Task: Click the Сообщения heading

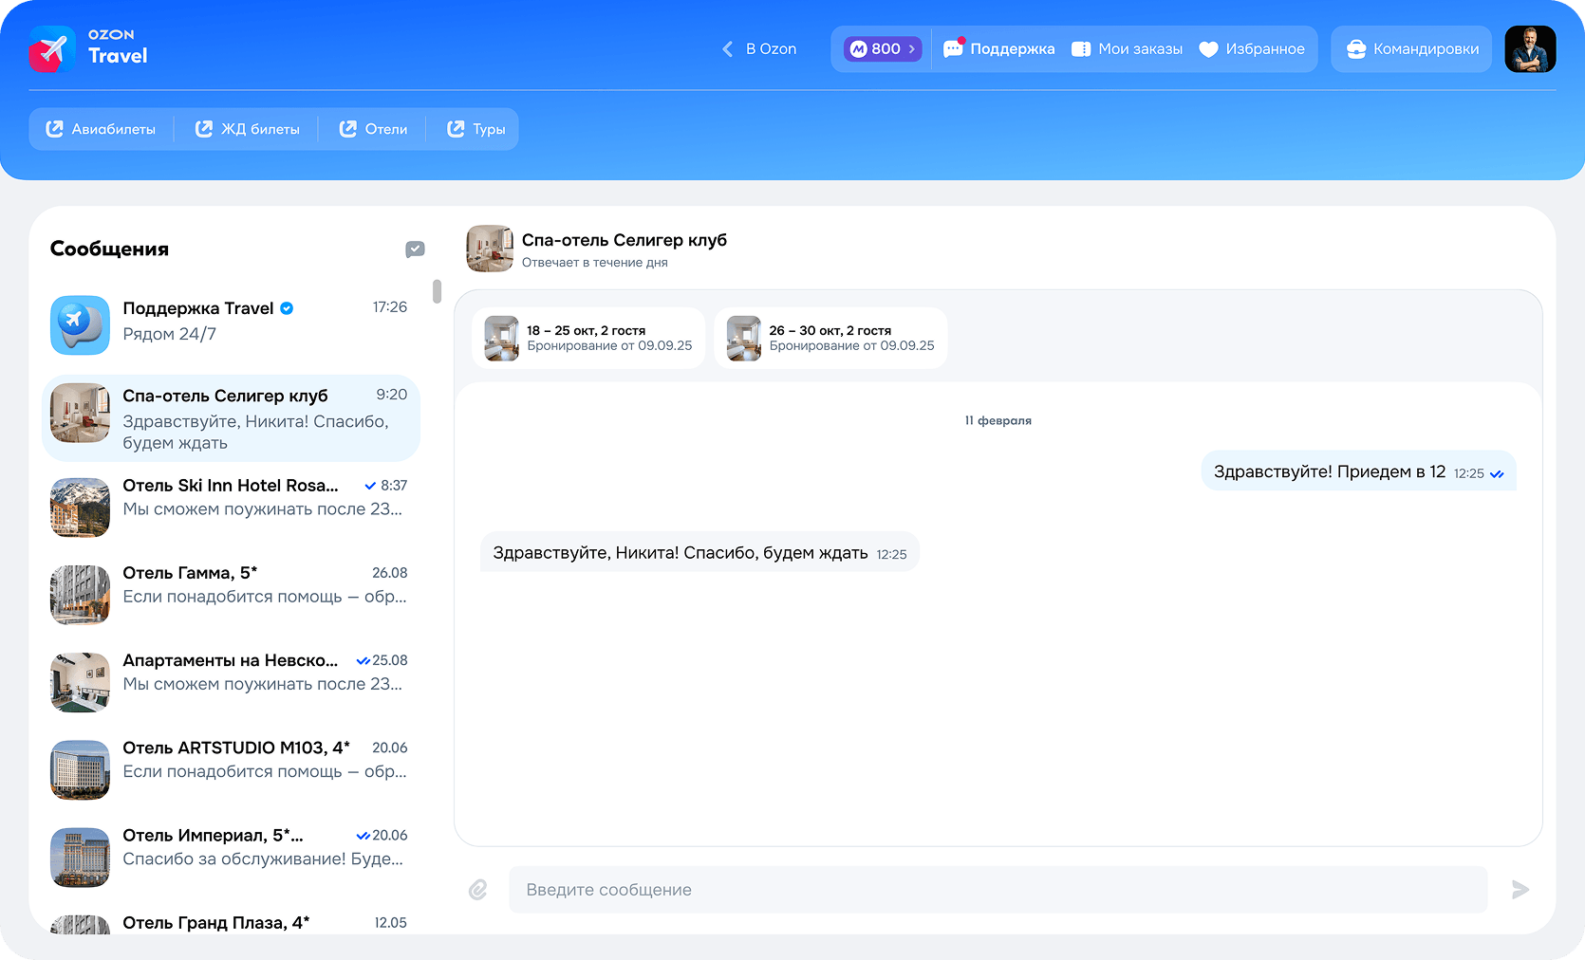Action: tap(109, 249)
